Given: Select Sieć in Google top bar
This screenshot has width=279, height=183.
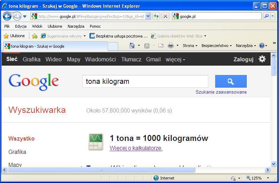Looking at the screenshot, I should click(x=12, y=59).
